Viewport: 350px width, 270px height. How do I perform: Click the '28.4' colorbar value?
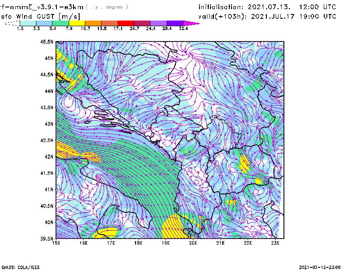coord(167,28)
